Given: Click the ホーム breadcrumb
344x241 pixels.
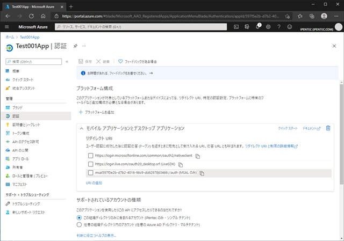Looking at the screenshot, I should (10, 37).
